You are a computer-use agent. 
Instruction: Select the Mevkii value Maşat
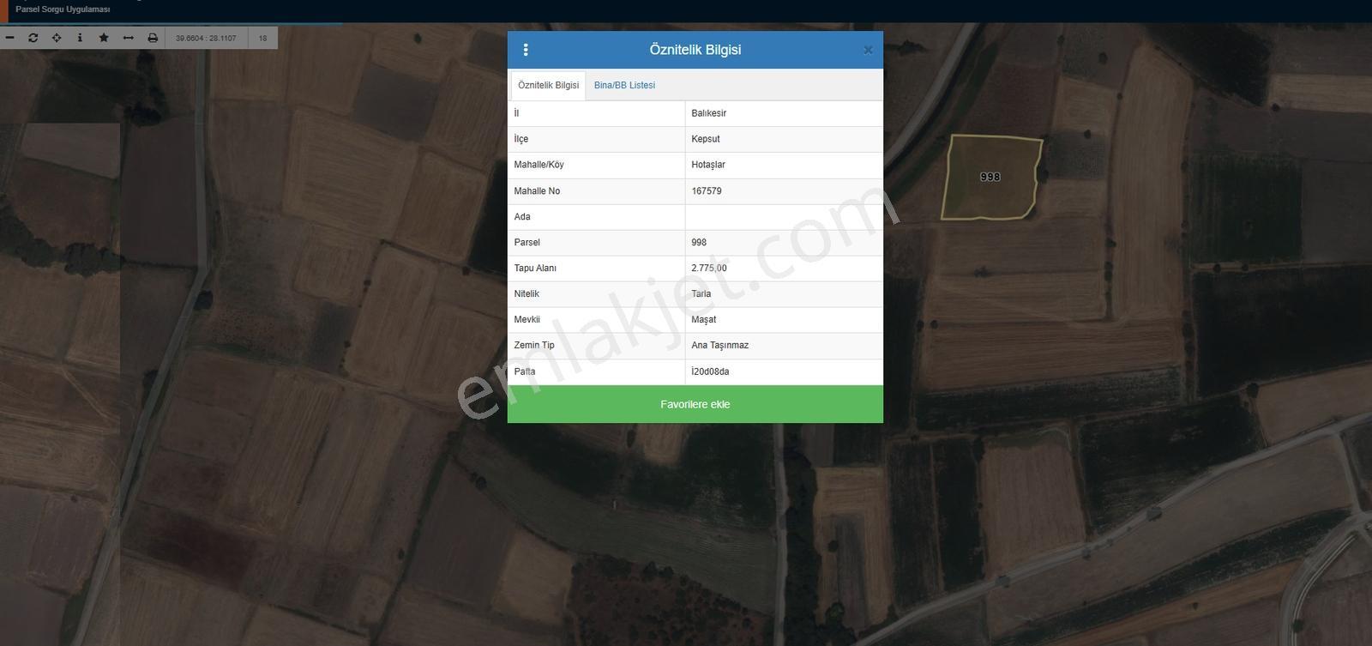(704, 320)
